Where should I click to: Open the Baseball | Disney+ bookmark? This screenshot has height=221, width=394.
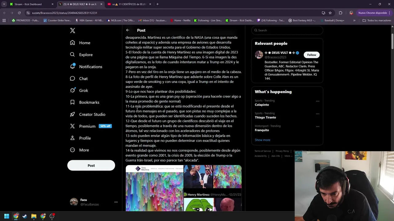[332, 21]
